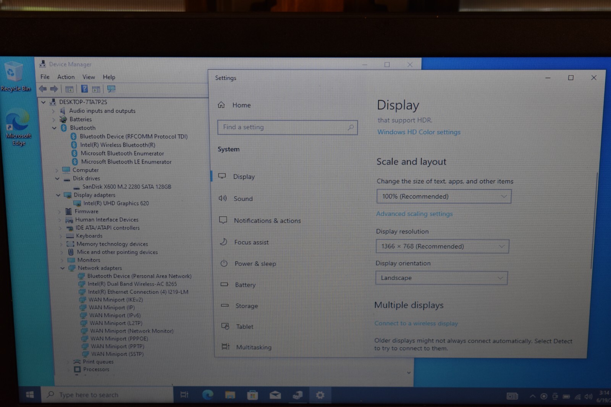Open the scale percentage dropdown

[x=444, y=196]
